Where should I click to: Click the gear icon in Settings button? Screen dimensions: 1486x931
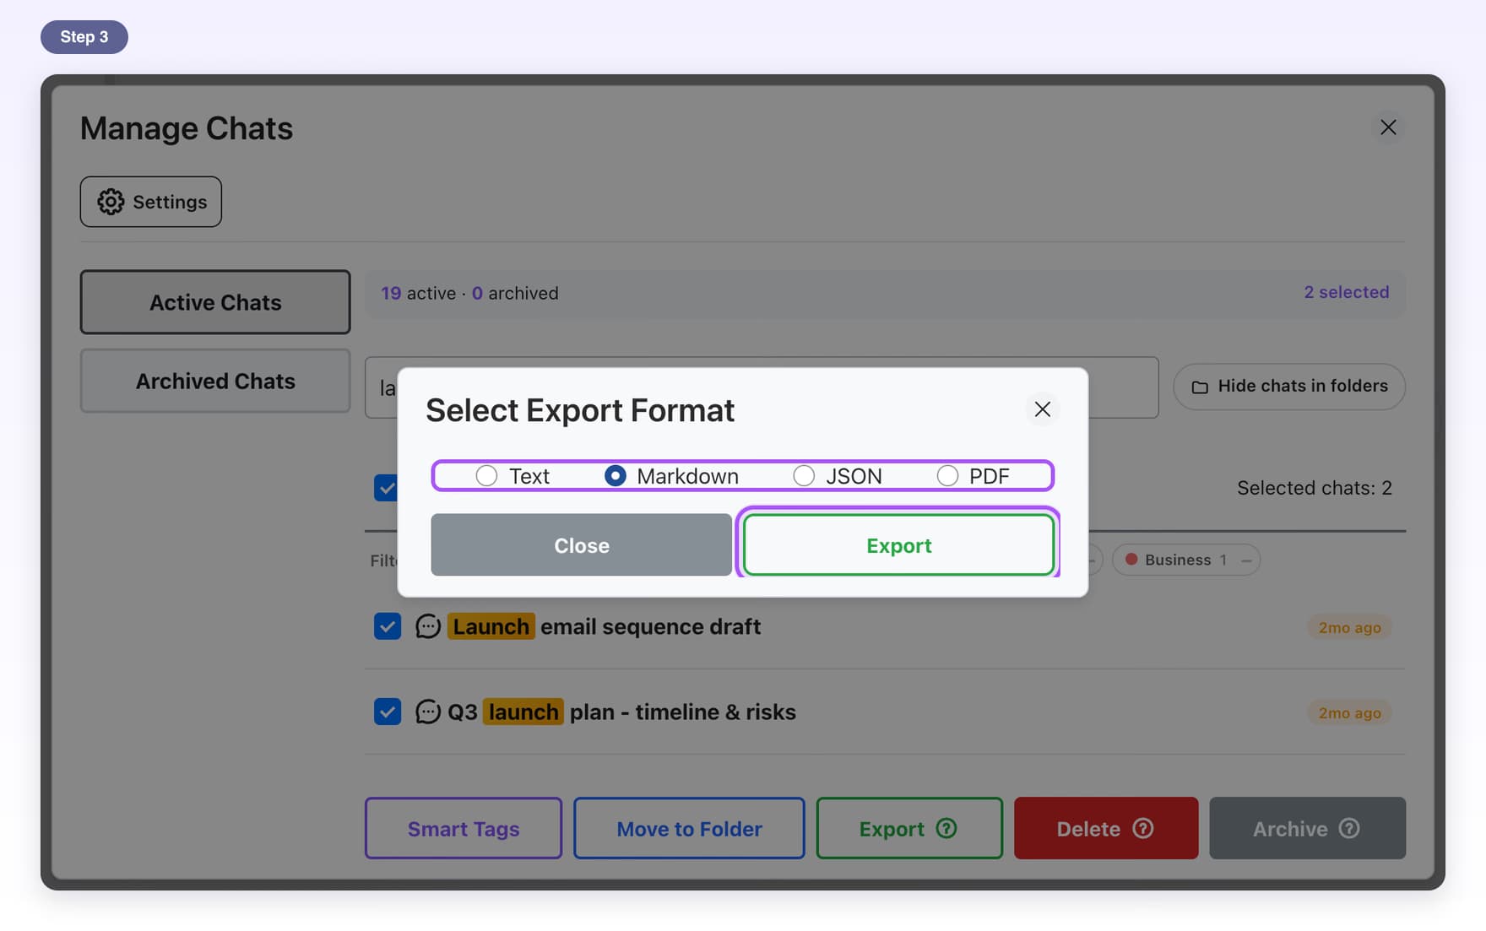tap(111, 202)
